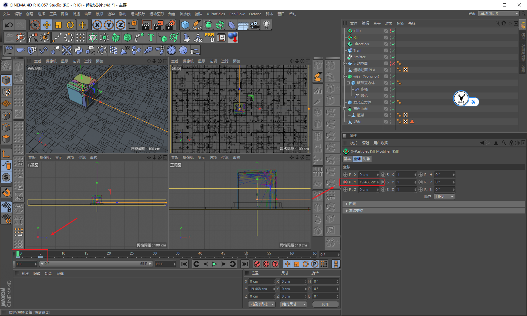Toggle the enable checkmark for Emitter
The height and width of the screenshot is (316, 527).
click(393, 57)
